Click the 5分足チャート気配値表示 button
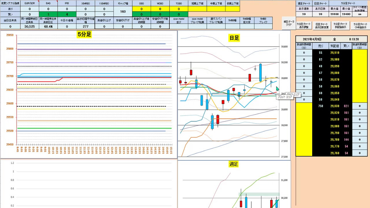Screen dimensions: 370x208 tap(340, 25)
